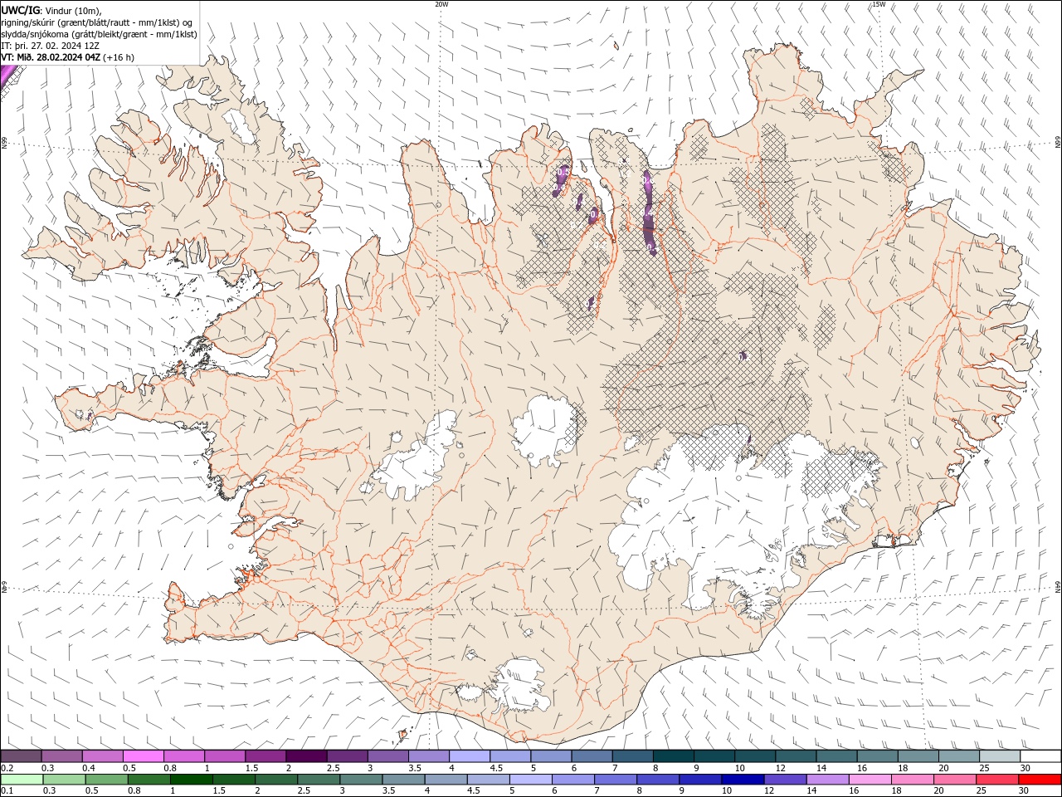The image size is (1062, 797).
Task: Click the bottom-row legend label '1.5'
Action: coord(219,790)
